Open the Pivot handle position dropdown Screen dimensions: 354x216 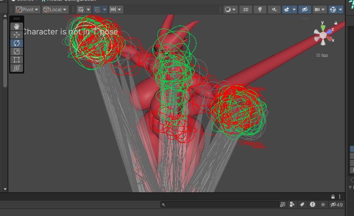tap(27, 9)
